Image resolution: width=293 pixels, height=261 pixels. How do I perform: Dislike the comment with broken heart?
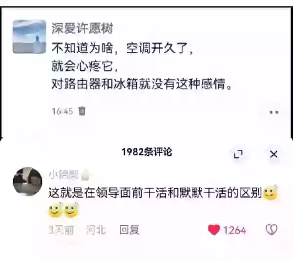point(272,229)
